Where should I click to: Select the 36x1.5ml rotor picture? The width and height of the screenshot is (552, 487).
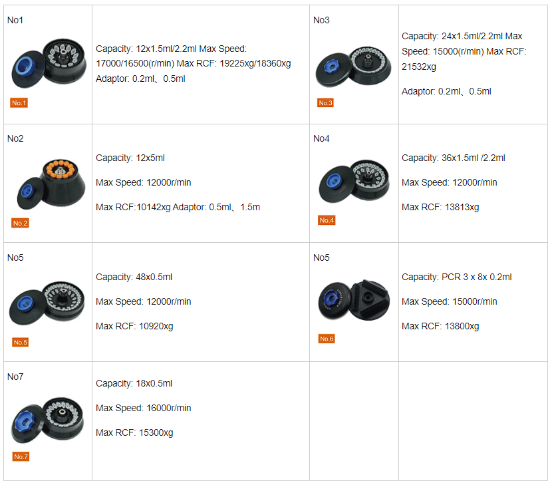click(352, 181)
